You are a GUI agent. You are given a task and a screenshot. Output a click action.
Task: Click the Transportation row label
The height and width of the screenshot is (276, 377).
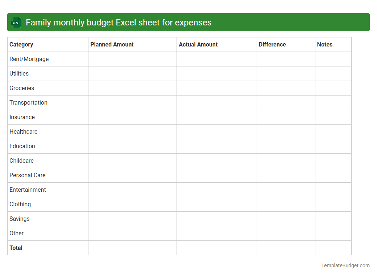pos(28,102)
